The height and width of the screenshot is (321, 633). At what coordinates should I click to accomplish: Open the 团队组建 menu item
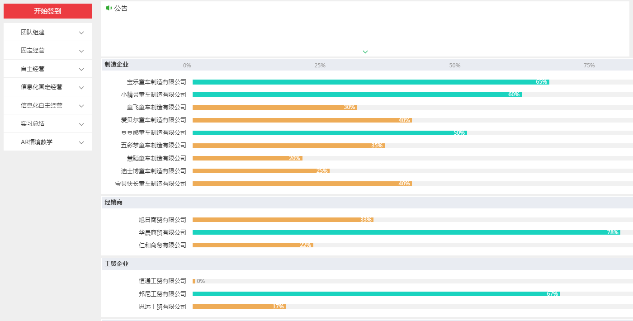click(x=47, y=32)
